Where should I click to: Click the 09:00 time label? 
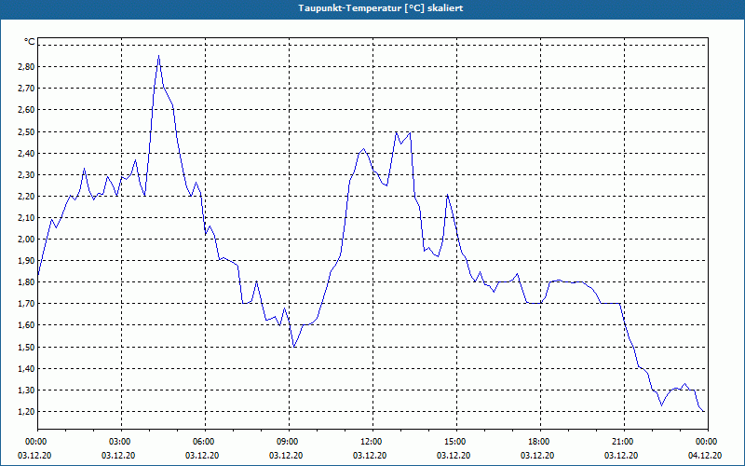coord(289,442)
